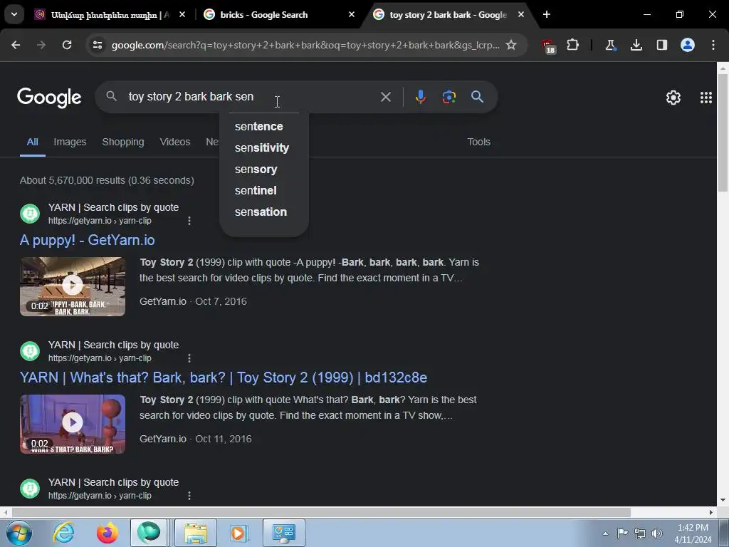Open the red extension with 18 badge
Viewport: 729px width, 547px height.
pyautogui.click(x=548, y=46)
